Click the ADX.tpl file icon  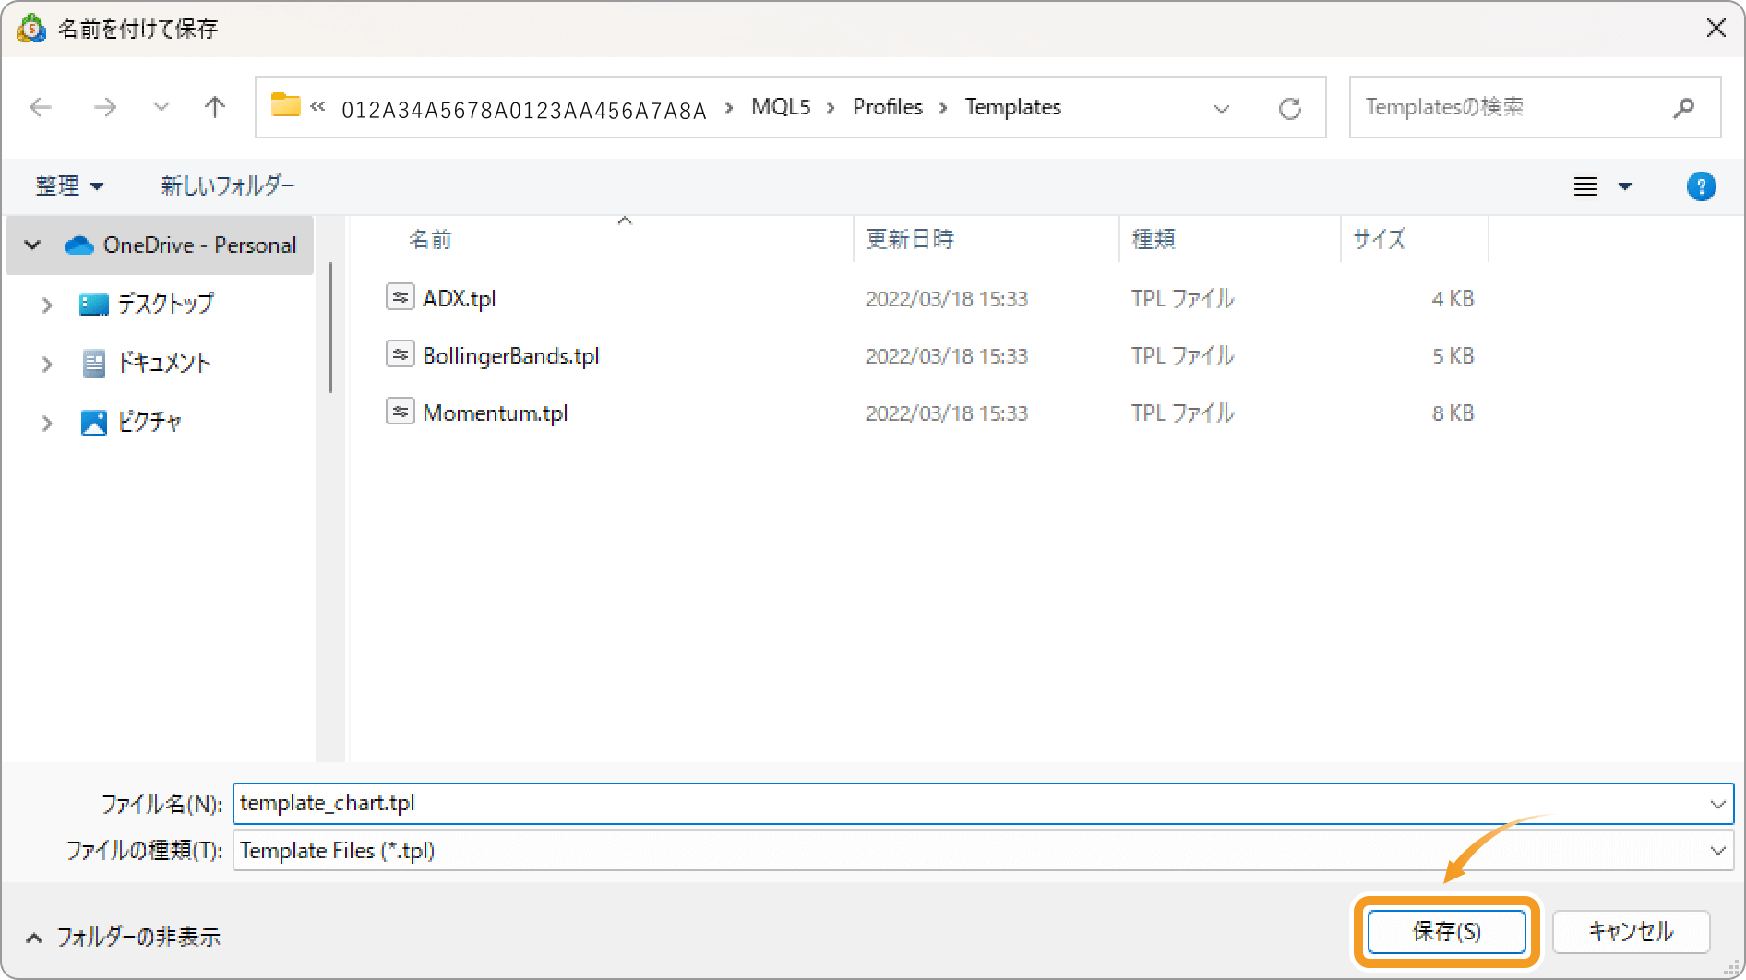point(400,297)
